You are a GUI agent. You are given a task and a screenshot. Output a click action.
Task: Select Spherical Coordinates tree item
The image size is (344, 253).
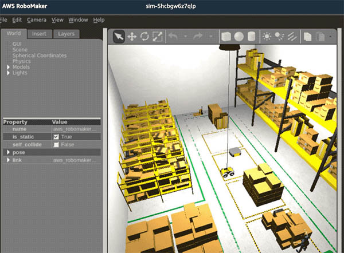[x=40, y=56]
